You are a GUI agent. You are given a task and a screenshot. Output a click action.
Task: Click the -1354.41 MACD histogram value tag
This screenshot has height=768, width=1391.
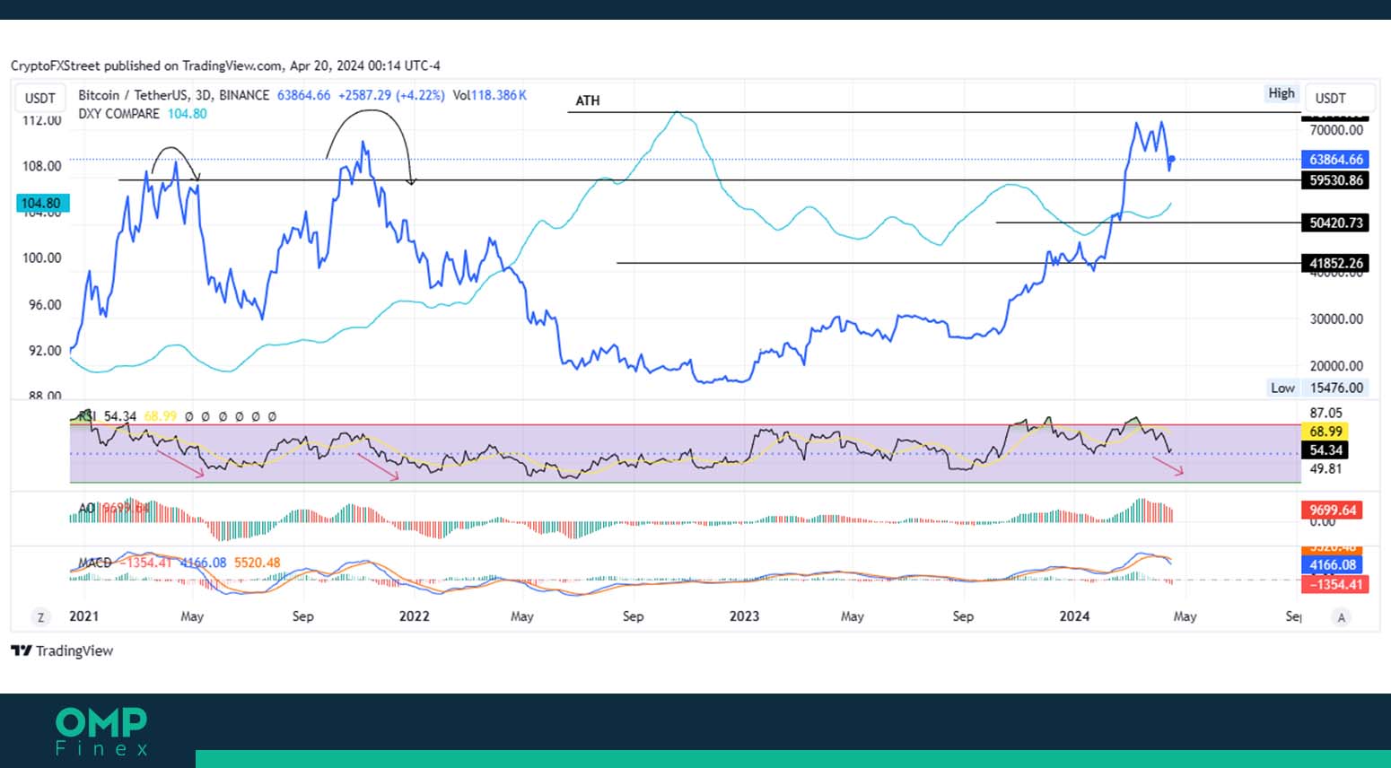tap(1335, 584)
